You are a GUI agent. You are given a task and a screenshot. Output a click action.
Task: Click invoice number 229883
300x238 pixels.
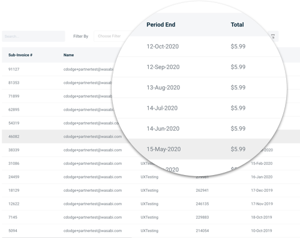pyautogui.click(x=202, y=217)
